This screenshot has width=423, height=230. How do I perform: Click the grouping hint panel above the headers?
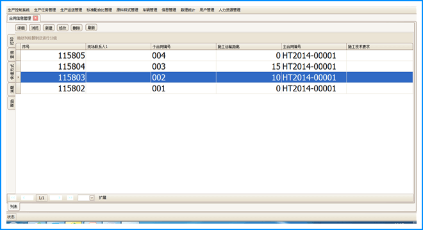pyautogui.click(x=214, y=38)
